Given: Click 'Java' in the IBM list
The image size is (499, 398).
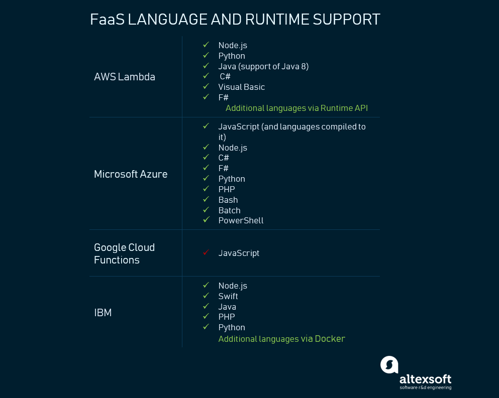Looking at the screenshot, I should tap(227, 307).
